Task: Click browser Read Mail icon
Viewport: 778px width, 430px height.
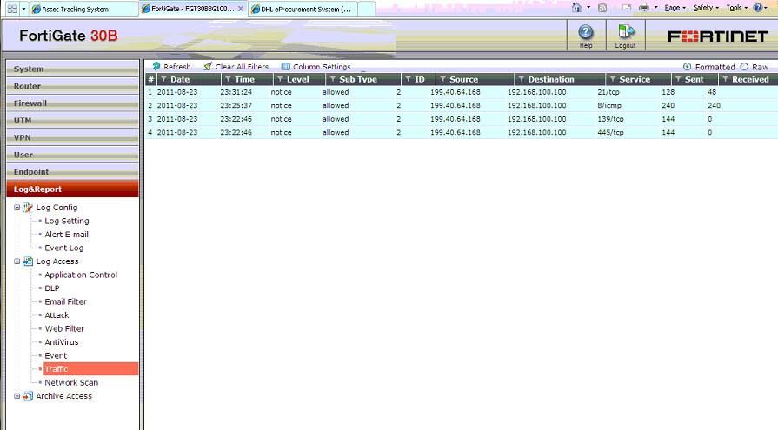Action: click(x=627, y=8)
